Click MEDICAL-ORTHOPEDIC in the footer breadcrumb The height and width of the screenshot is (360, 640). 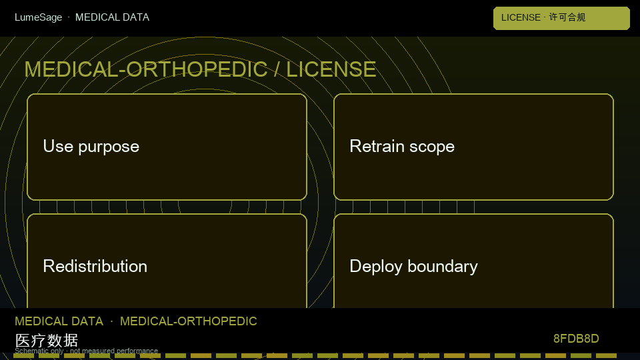click(188, 321)
